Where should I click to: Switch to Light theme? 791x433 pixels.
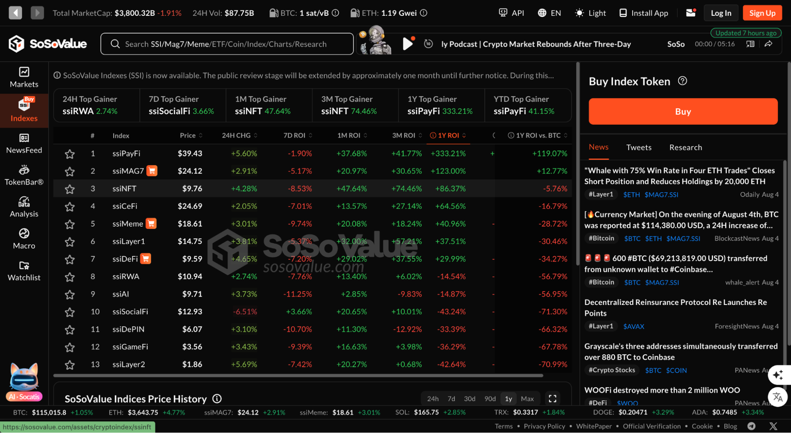point(590,13)
